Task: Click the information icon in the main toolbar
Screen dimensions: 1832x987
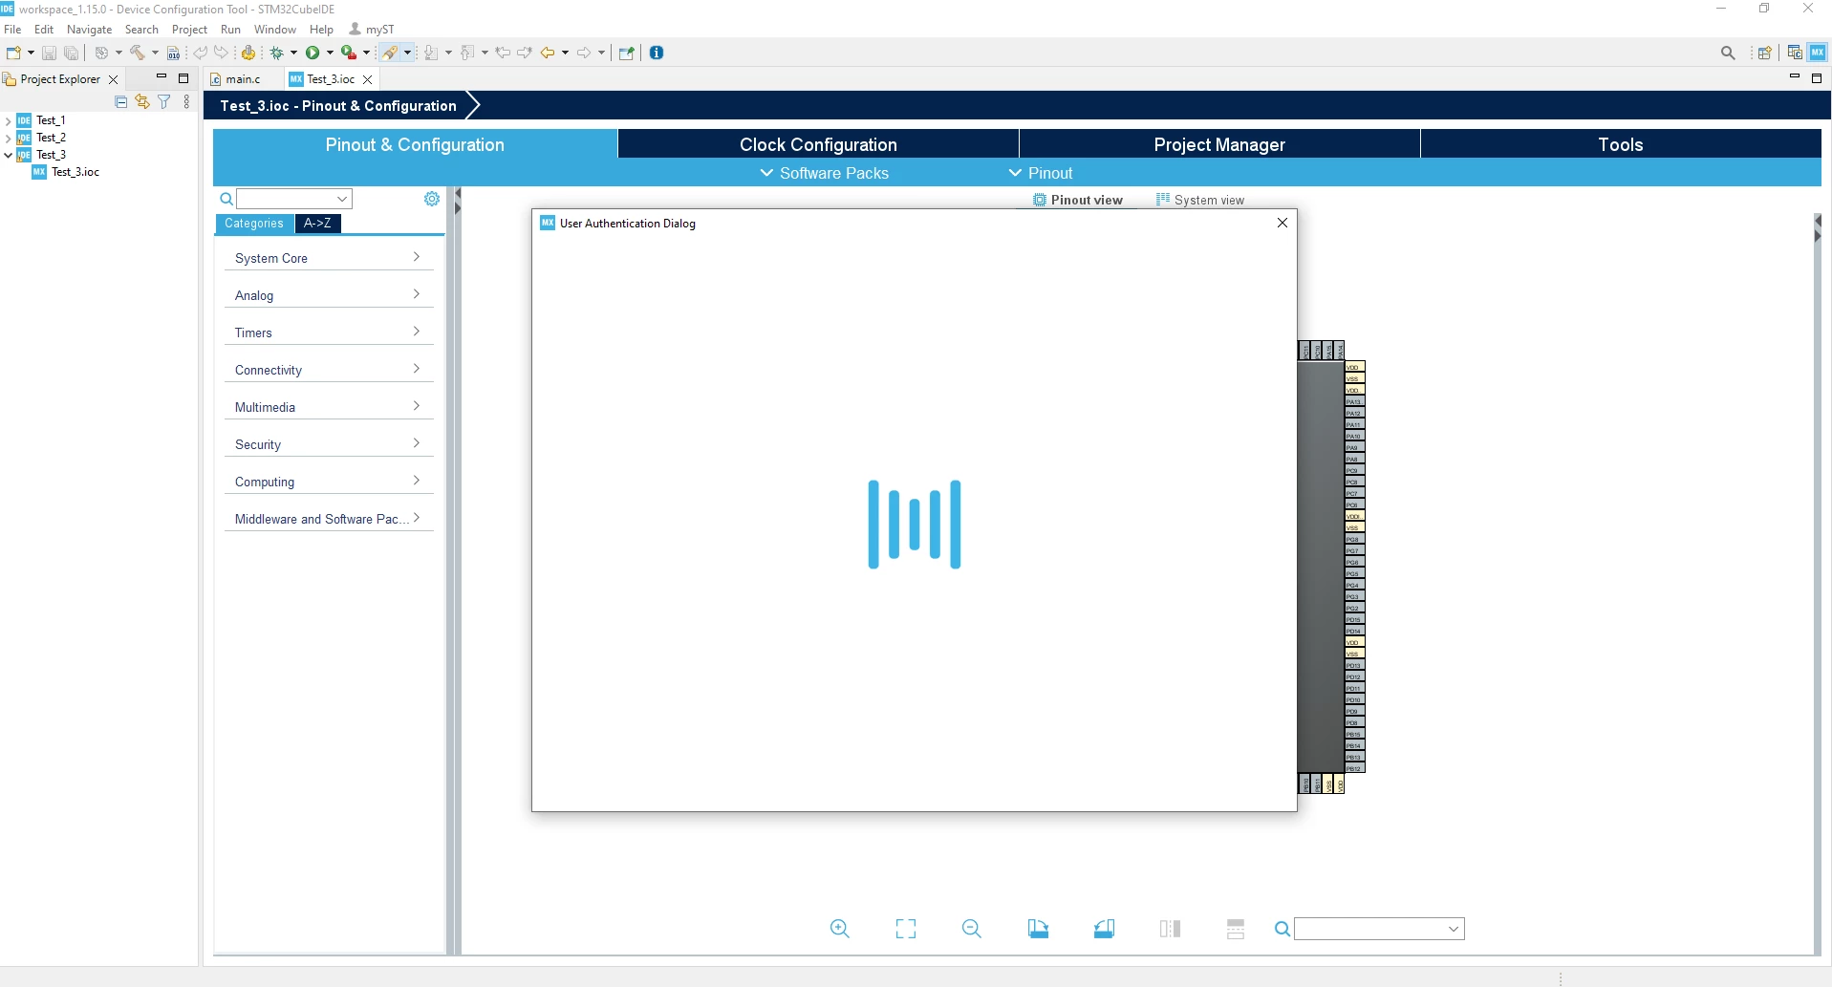Action: 657,53
